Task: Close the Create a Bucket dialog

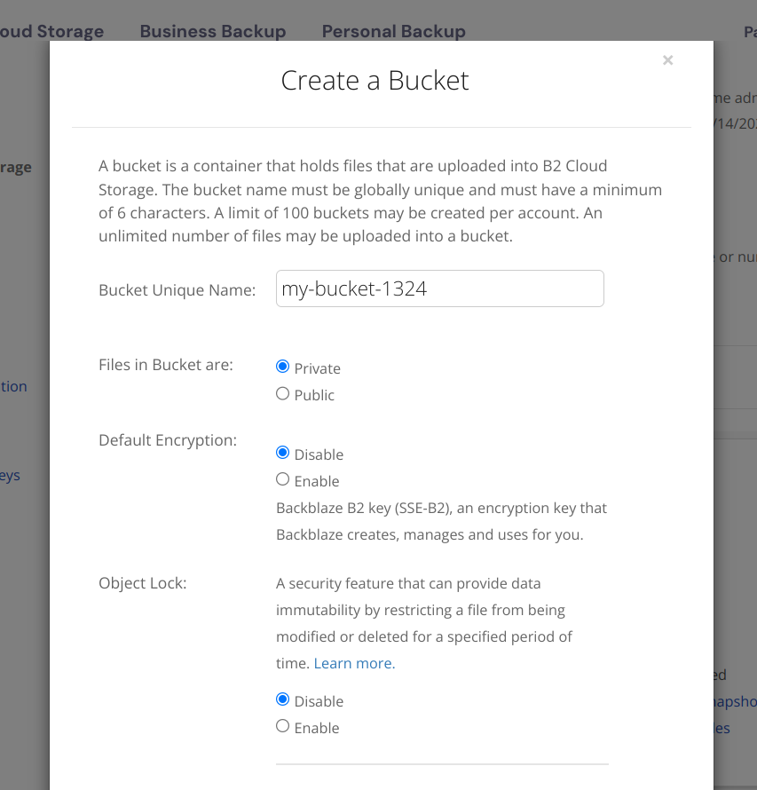Action: tap(668, 60)
